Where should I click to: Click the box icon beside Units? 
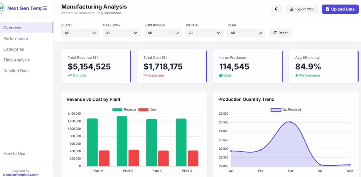point(221,75)
